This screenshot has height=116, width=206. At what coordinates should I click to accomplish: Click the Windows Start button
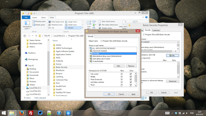4,113
